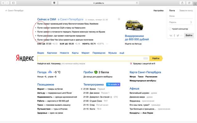This screenshot has height=123, width=197.
Task: Sign in with Facebook icon
Action: point(175,36)
